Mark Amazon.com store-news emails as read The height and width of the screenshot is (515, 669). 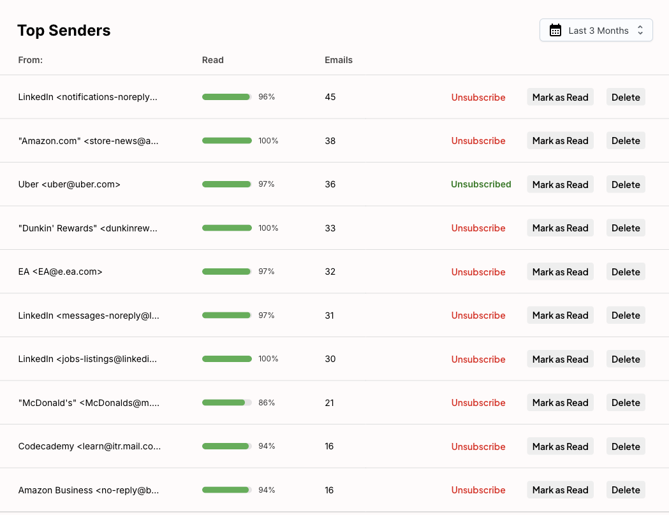click(560, 141)
